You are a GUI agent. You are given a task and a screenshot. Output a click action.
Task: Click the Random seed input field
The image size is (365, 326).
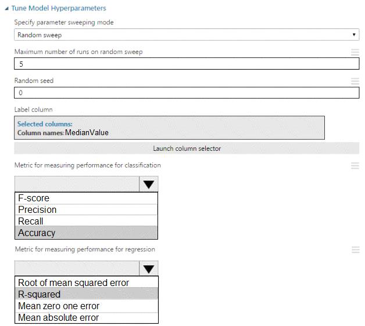186,93
